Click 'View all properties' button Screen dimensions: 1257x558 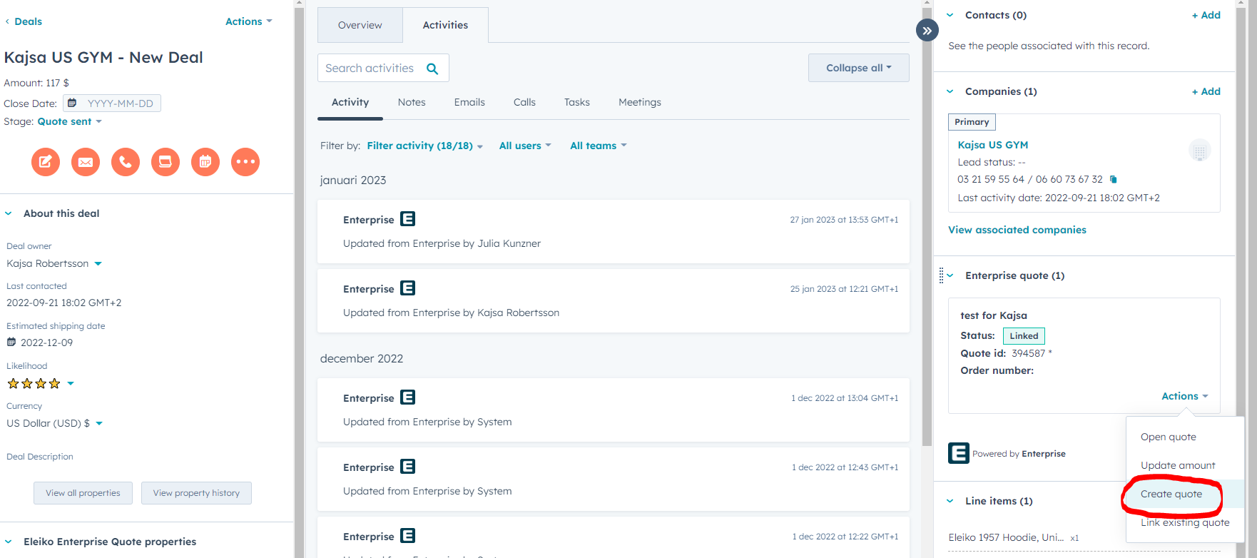[83, 493]
